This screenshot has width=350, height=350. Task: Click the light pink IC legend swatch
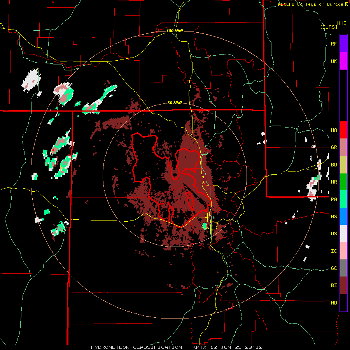pos(343,251)
